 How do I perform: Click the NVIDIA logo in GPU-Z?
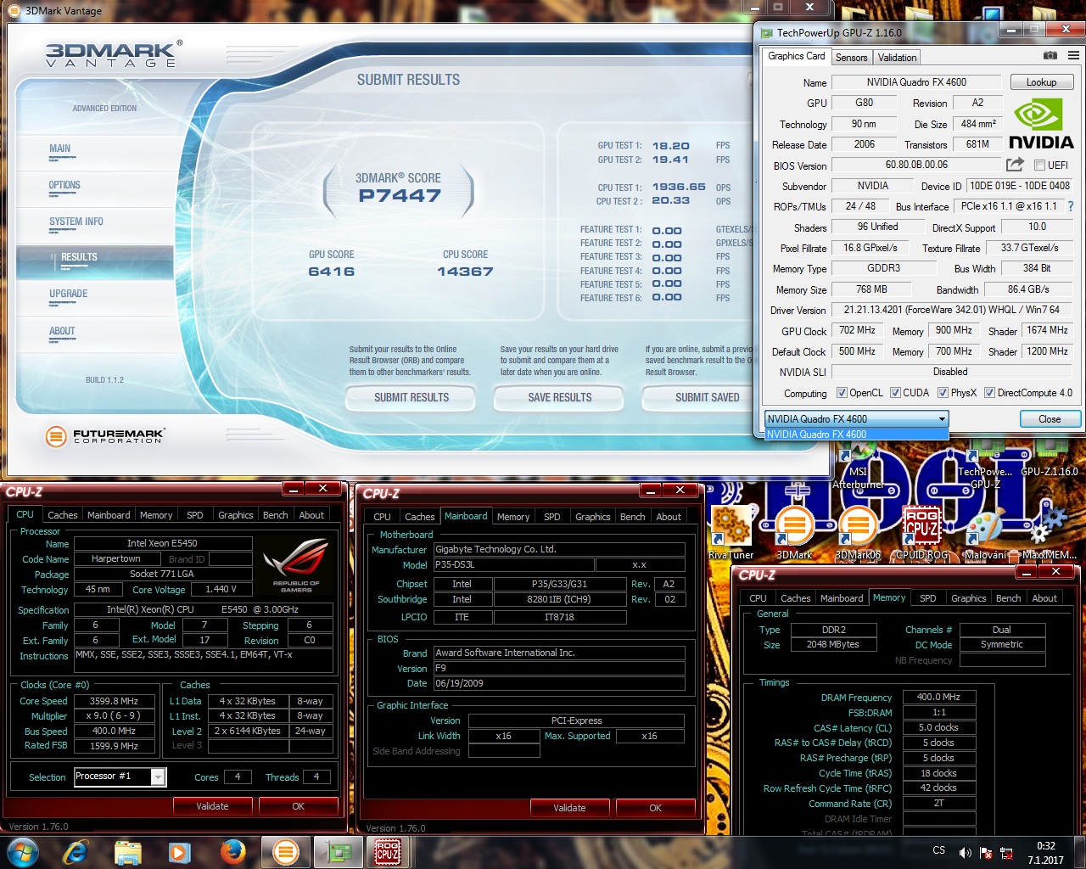click(1041, 125)
